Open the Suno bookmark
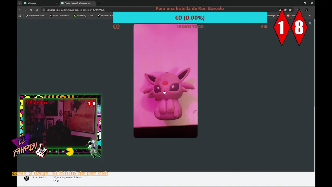The height and width of the screenshot is (187, 332). tap(291, 16)
